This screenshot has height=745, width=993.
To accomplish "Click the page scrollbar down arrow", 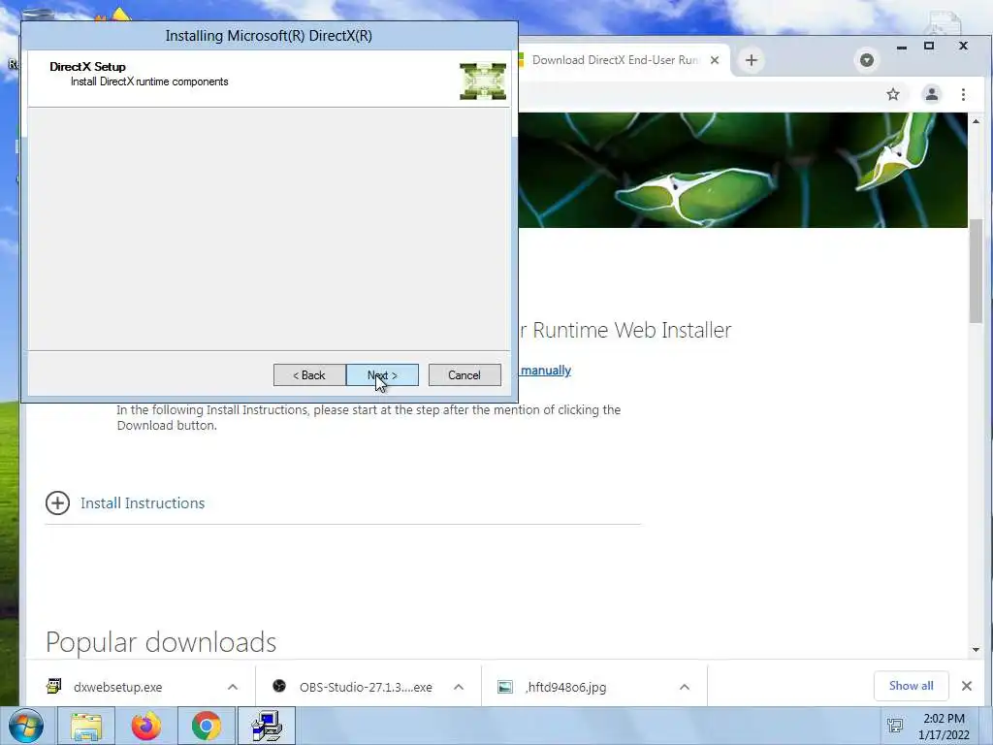I will tap(976, 650).
